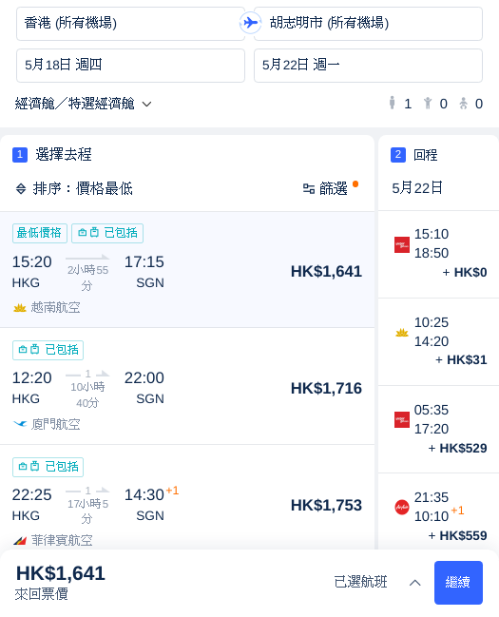Click the child passenger icon
This screenshot has height=617, width=499.
pos(428,104)
